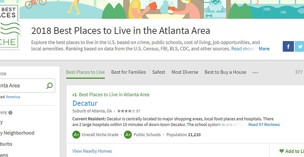Click Read 97 Reviews link
304x157 pixels.
coord(264,125)
